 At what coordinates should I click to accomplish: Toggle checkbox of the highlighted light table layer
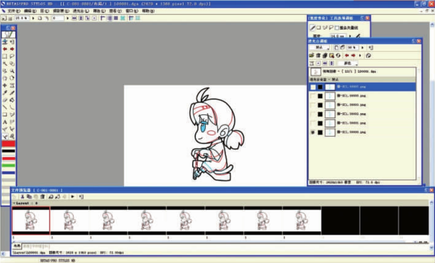coord(313,87)
